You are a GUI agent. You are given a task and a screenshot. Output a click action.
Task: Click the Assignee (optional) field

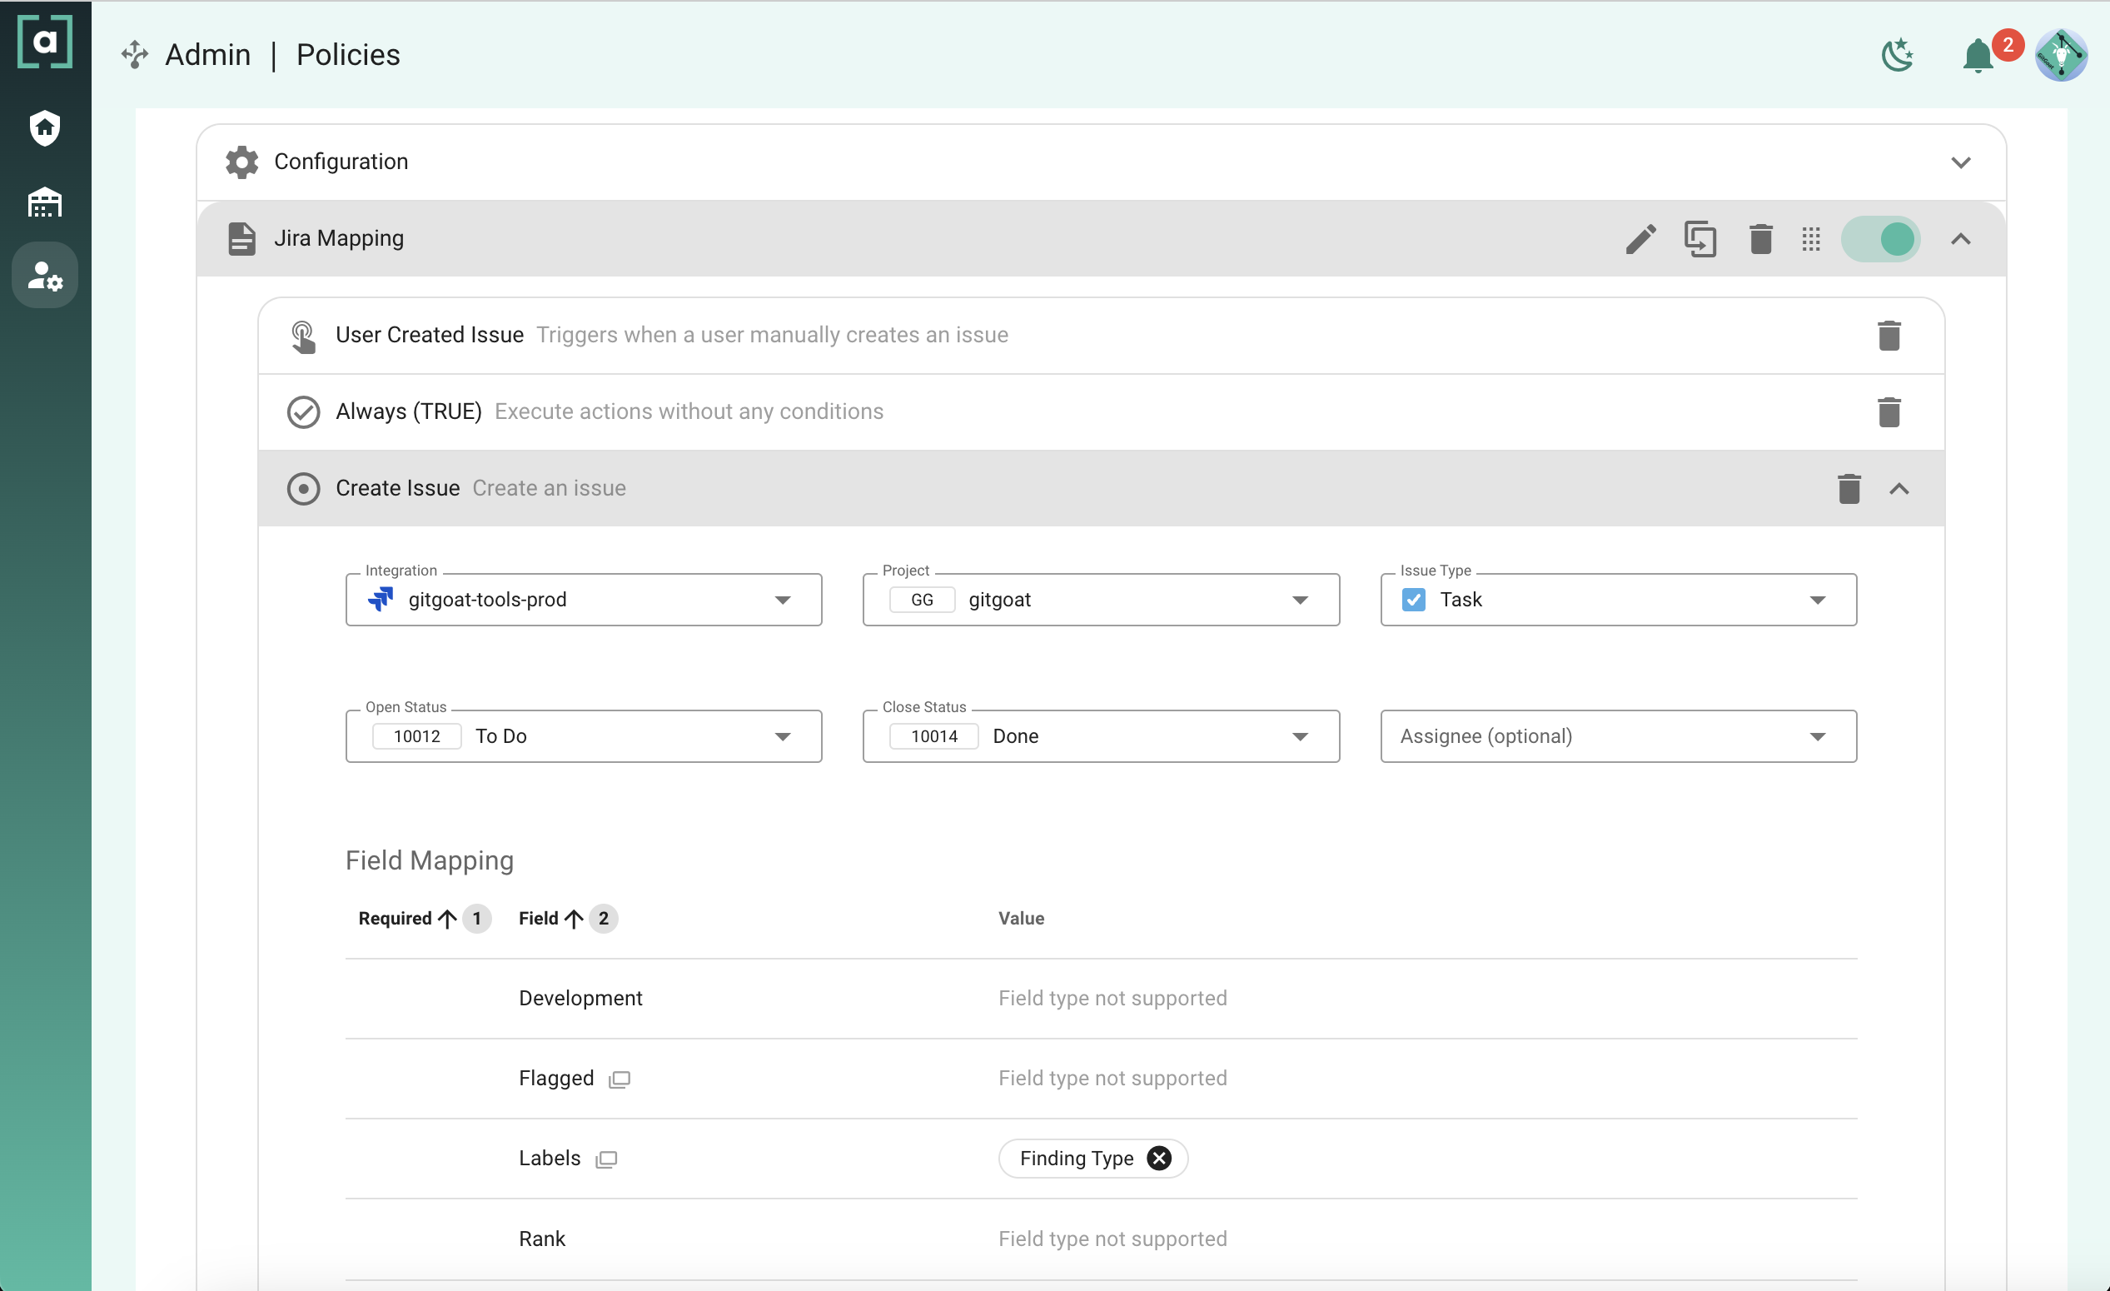coord(1618,736)
